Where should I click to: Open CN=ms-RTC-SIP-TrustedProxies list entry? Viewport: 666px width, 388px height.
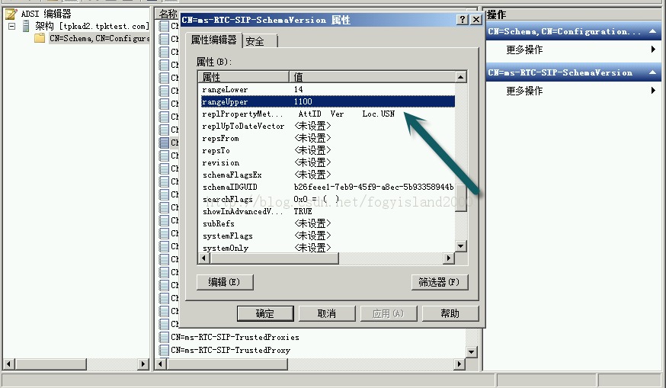point(235,338)
